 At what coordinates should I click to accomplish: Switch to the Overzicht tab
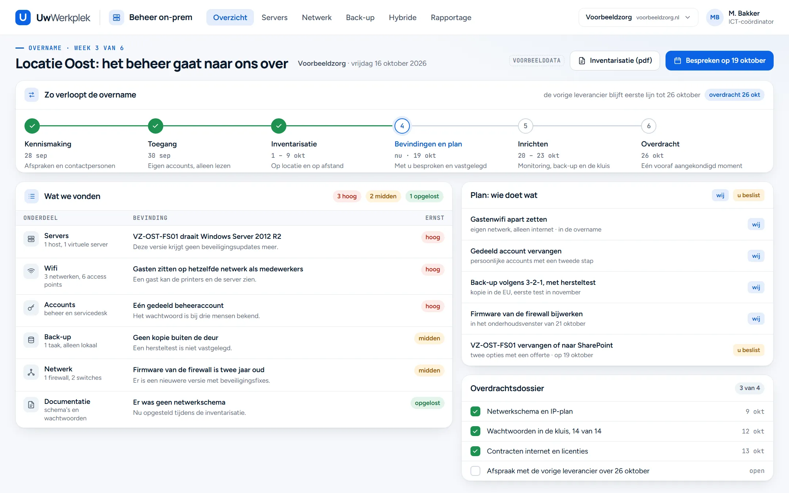(230, 17)
